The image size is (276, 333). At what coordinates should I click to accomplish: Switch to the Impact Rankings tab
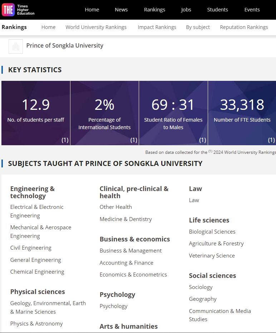(157, 27)
